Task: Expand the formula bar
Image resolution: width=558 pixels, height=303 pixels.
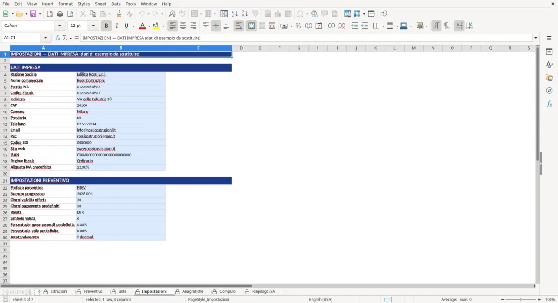Action: tap(536, 38)
